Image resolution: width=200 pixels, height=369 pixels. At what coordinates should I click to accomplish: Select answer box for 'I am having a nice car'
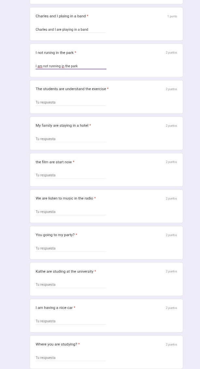coord(71,321)
